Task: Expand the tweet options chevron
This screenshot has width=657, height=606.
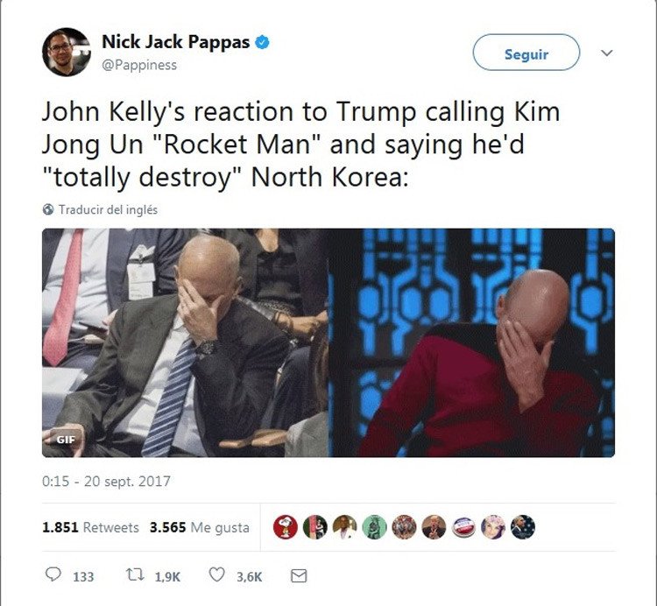Action: 606,53
